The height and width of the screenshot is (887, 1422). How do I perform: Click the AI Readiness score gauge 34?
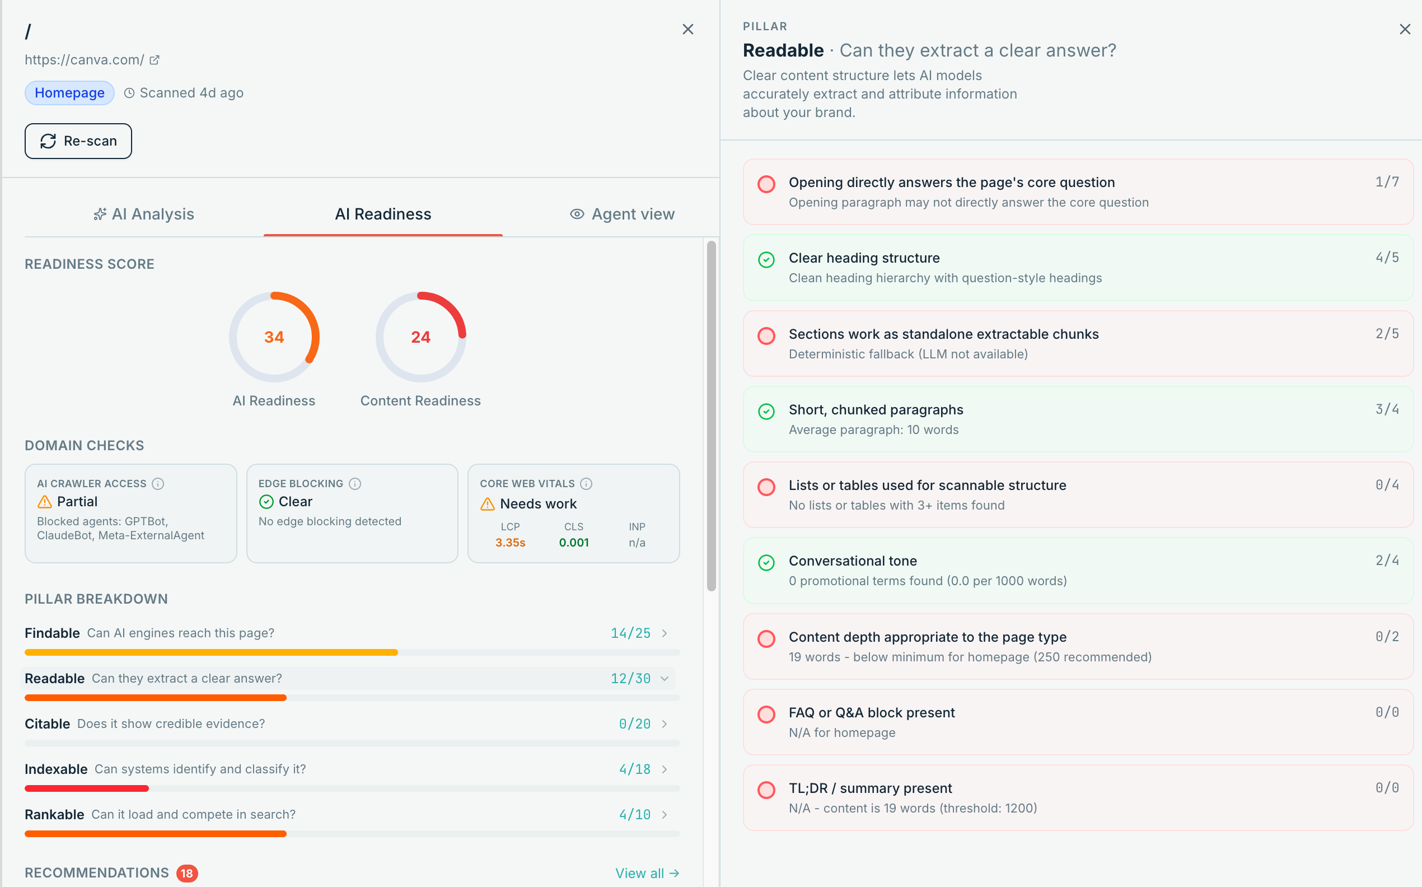[274, 337]
